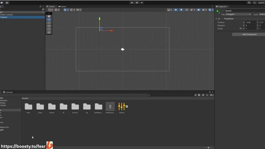Click the green Y-axis arrow handle
Screen dimensions: 265x149
(99, 18)
